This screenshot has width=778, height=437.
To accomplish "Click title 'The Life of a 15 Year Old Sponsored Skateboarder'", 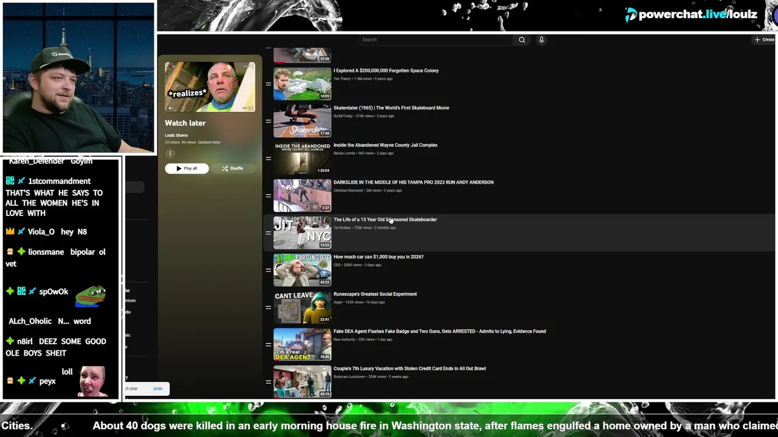I will 385,220.
